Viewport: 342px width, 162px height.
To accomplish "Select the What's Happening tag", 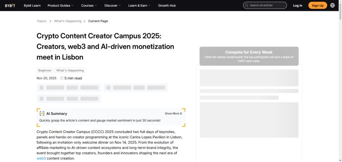I will tap(70, 70).
